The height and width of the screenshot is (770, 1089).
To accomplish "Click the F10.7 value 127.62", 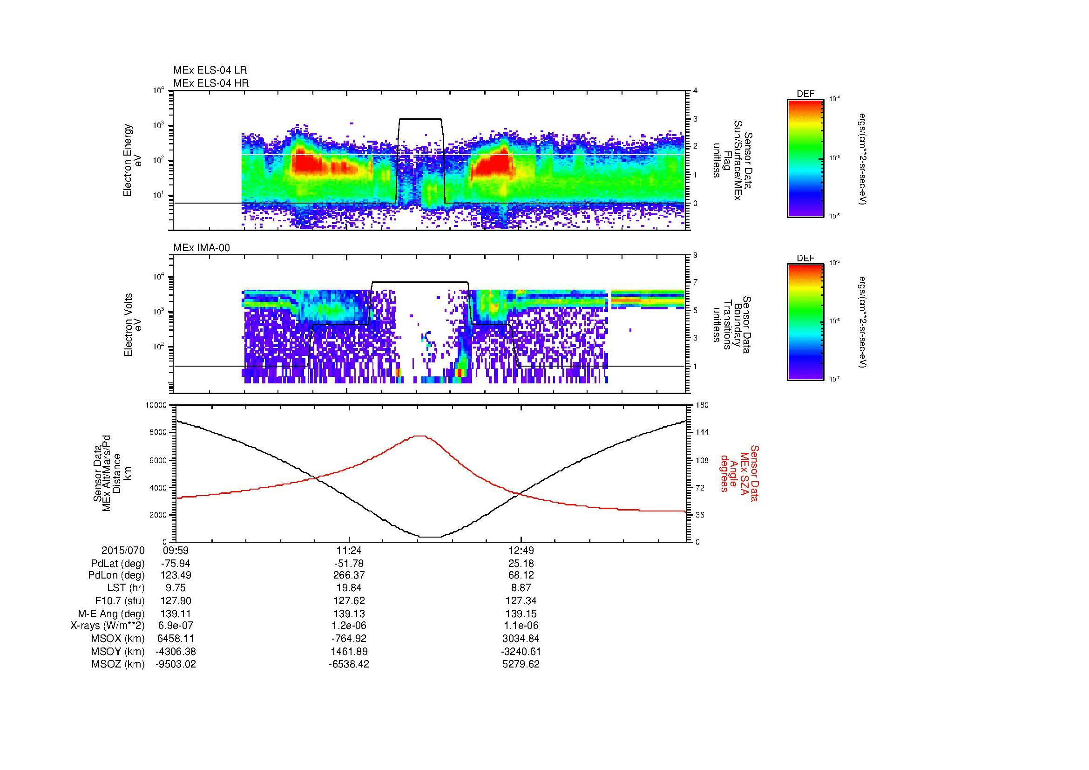I will click(349, 600).
